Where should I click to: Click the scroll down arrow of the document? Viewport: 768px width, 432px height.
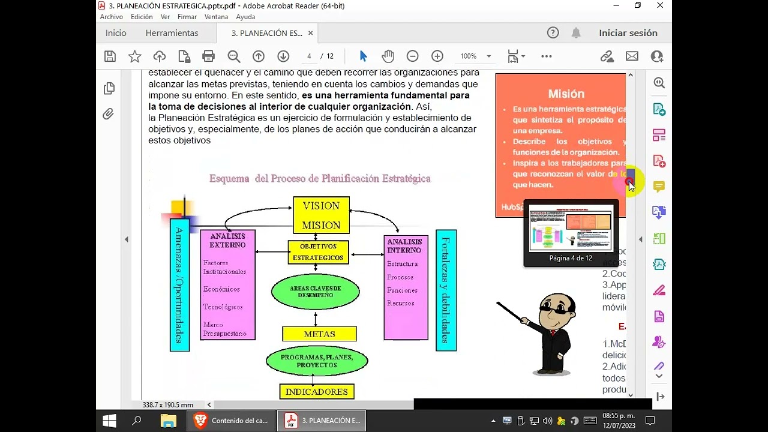point(631,395)
